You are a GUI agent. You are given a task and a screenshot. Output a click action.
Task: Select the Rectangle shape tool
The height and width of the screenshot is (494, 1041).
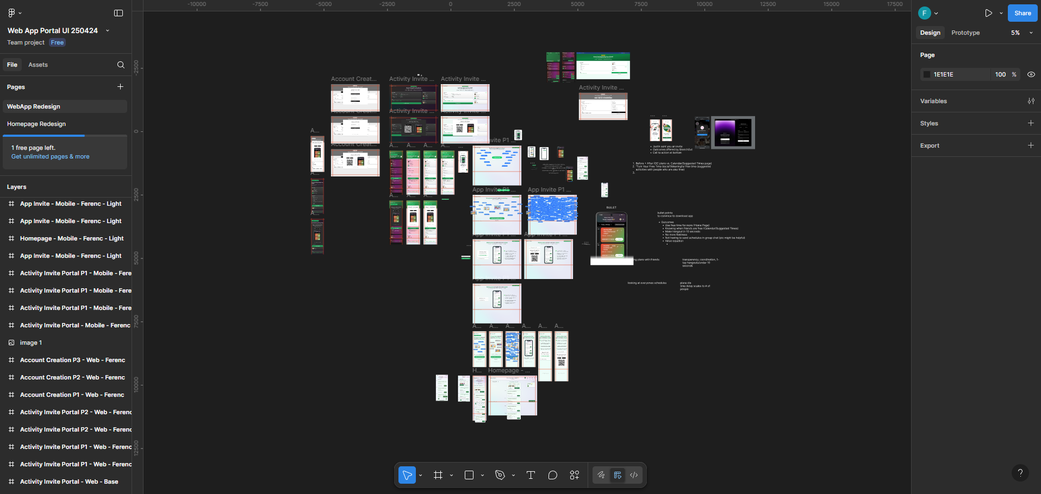(469, 475)
